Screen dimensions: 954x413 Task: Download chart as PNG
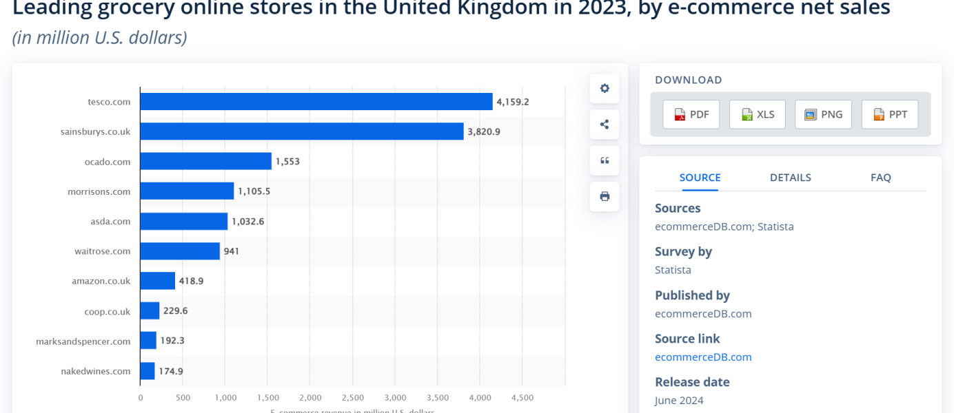point(824,114)
